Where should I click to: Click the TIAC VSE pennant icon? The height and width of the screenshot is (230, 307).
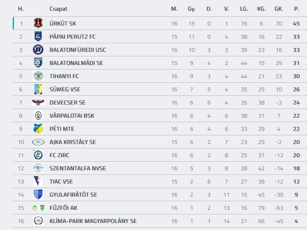click(38, 181)
